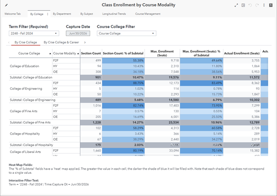The image size is (277, 196).
Task: Click the redo icon in the header
Action: [257, 5]
